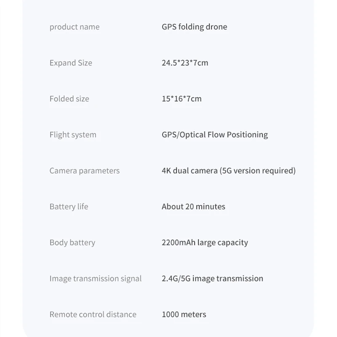Select the "GPS folding drone" text
337x337 pixels.
[x=194, y=27]
